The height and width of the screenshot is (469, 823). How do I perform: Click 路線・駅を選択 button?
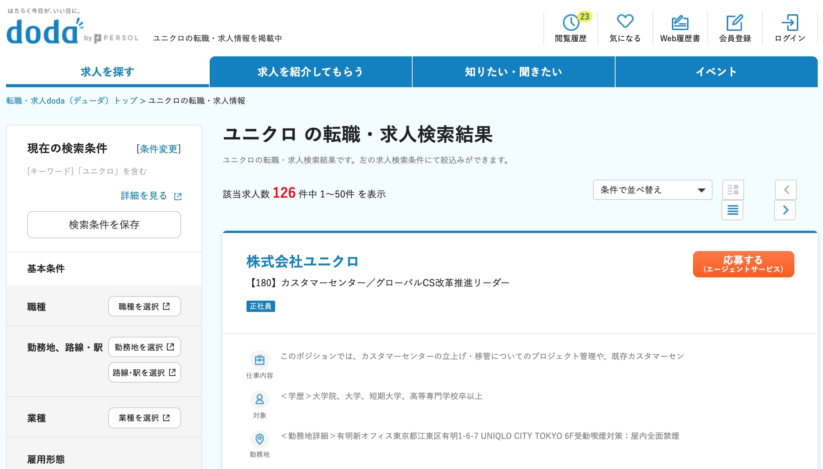pos(145,373)
